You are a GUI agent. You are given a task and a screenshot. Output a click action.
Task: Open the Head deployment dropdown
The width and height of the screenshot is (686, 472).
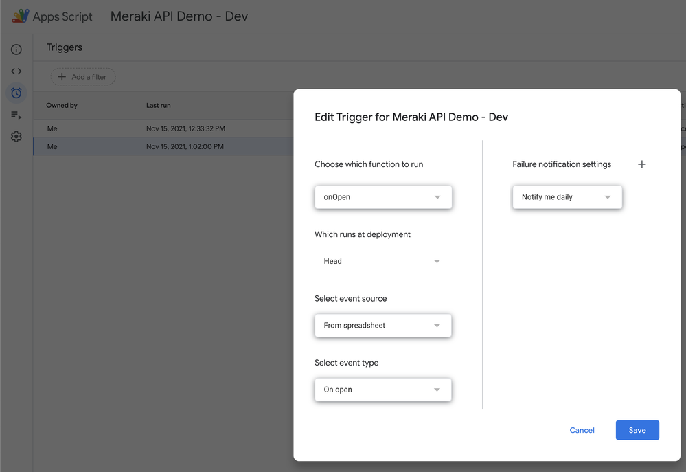[x=382, y=261]
